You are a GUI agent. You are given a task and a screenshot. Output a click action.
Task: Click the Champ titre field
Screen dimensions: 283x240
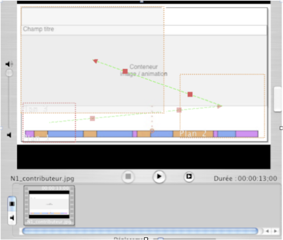pos(144,30)
